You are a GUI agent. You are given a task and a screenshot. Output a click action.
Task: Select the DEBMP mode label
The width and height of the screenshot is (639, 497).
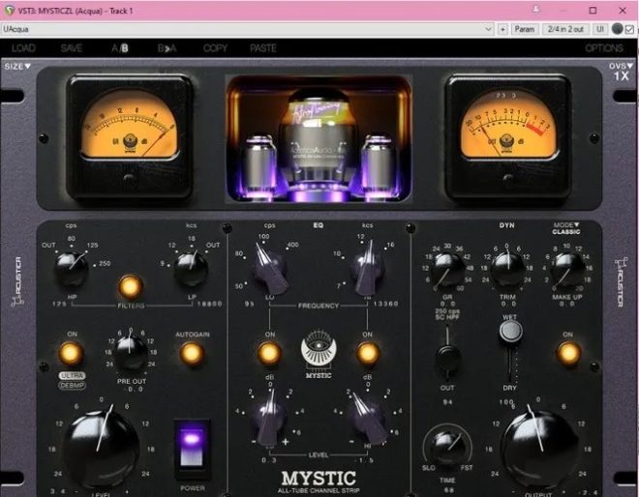pyautogui.click(x=73, y=385)
